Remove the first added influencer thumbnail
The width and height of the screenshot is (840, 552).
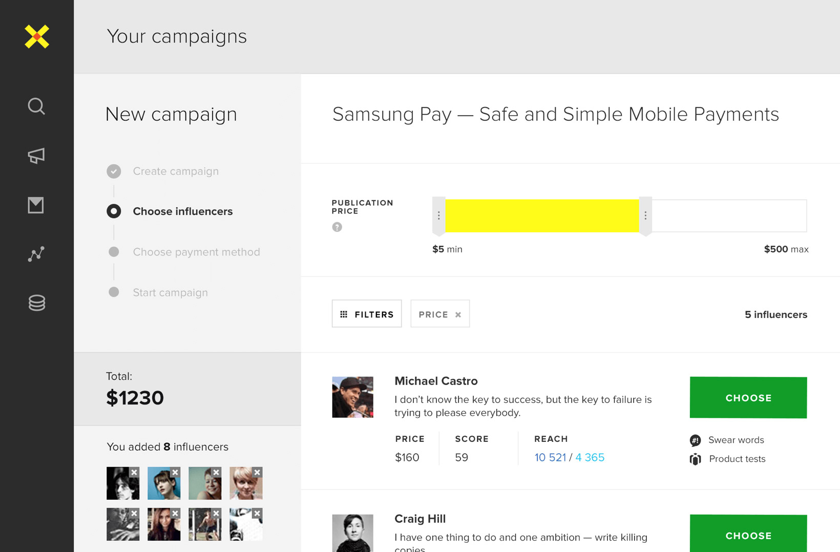(x=134, y=472)
